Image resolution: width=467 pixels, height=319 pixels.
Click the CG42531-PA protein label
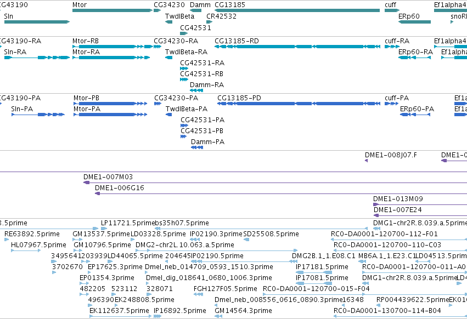(x=202, y=120)
